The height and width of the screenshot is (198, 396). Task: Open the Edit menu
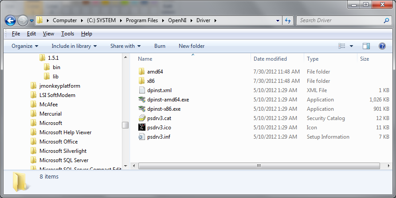(31, 34)
